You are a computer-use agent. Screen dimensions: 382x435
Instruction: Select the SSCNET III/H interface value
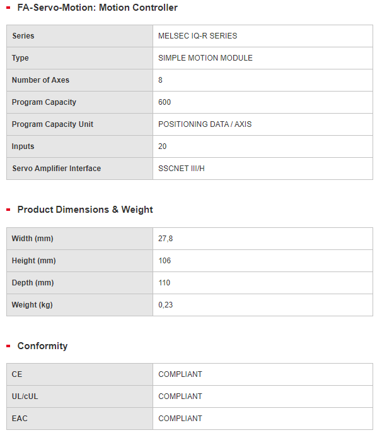pyautogui.click(x=181, y=169)
